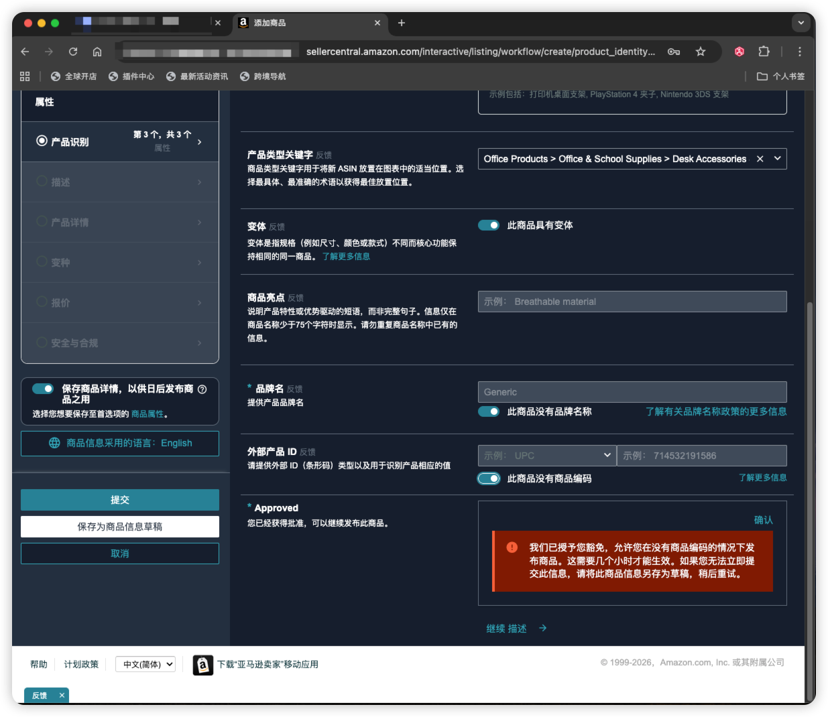Expand the 产品识别 section chevron
Screen dimensions: 828x717
pyautogui.click(x=200, y=142)
